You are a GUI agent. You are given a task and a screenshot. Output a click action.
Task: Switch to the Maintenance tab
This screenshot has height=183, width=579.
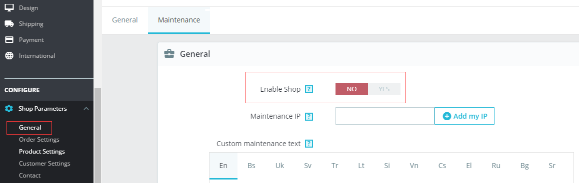[x=179, y=20]
